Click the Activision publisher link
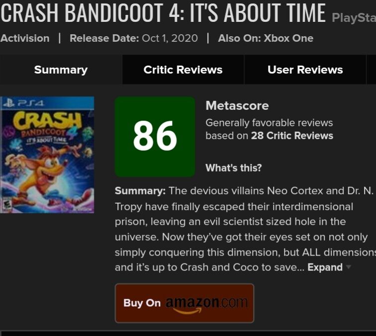376x336 pixels. (x=25, y=38)
